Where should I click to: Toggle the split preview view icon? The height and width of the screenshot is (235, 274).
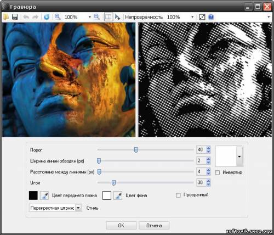109,17
